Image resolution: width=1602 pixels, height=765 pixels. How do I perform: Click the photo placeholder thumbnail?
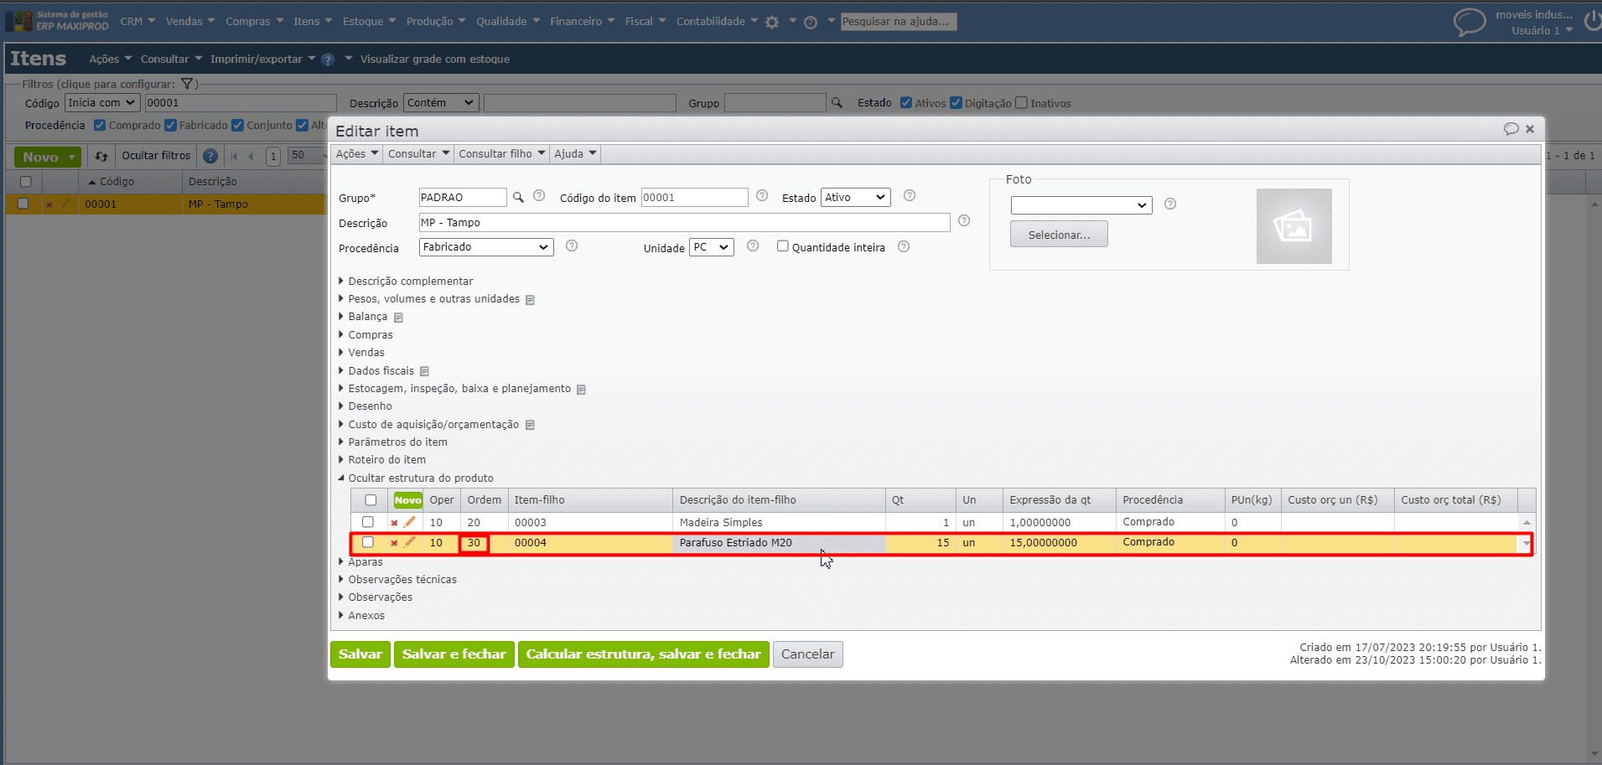1294,226
